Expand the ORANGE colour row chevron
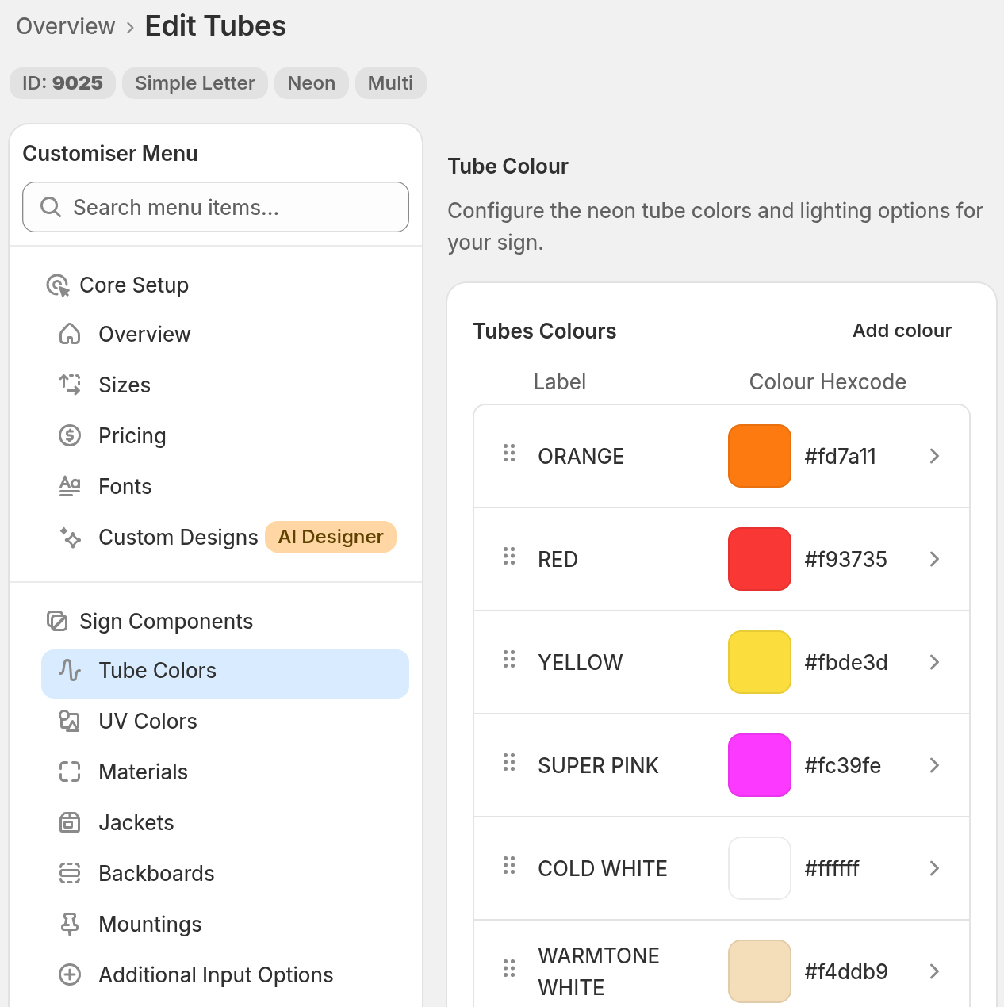Viewport: 1004px width, 1007px height. (x=934, y=456)
